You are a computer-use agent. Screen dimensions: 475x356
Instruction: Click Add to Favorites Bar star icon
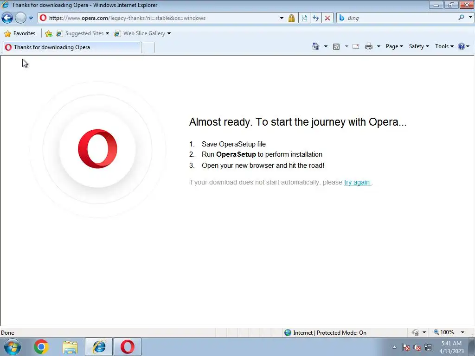pyautogui.click(x=48, y=33)
